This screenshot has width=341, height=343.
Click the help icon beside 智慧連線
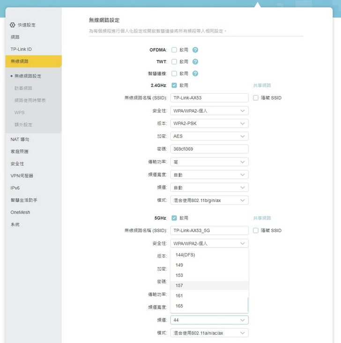point(195,74)
